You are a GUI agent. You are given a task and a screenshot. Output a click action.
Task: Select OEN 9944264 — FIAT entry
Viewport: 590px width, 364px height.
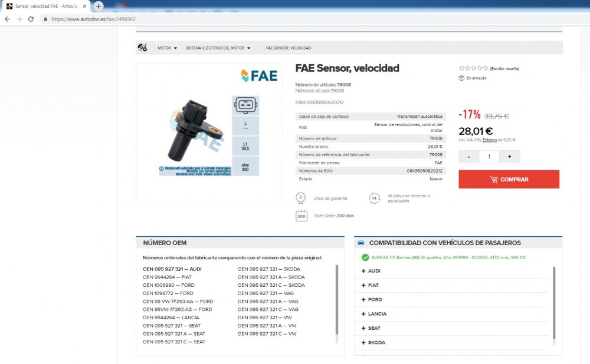(x=167, y=277)
